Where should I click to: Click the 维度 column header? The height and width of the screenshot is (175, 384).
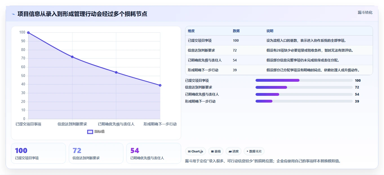(191, 31)
